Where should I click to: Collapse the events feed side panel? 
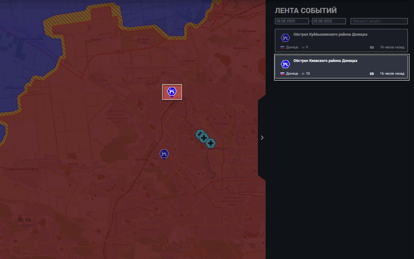pyautogui.click(x=262, y=138)
